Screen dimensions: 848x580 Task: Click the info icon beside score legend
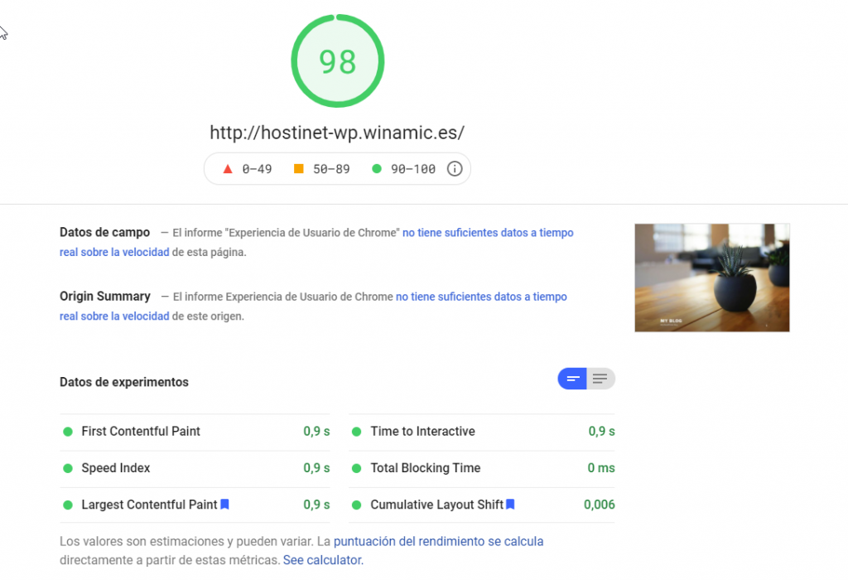454,169
